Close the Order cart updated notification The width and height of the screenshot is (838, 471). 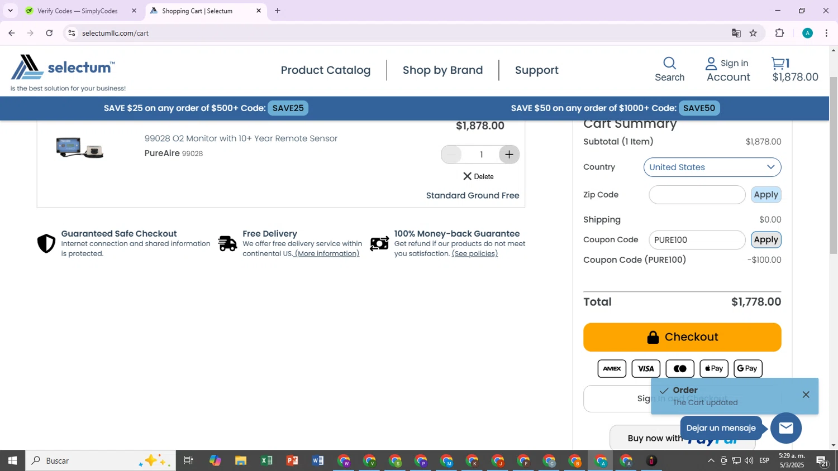point(806,395)
